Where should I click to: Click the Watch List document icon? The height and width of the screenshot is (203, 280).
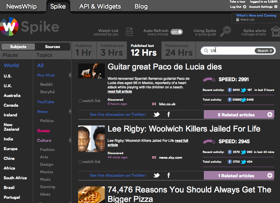pyautogui.click(x=129, y=32)
